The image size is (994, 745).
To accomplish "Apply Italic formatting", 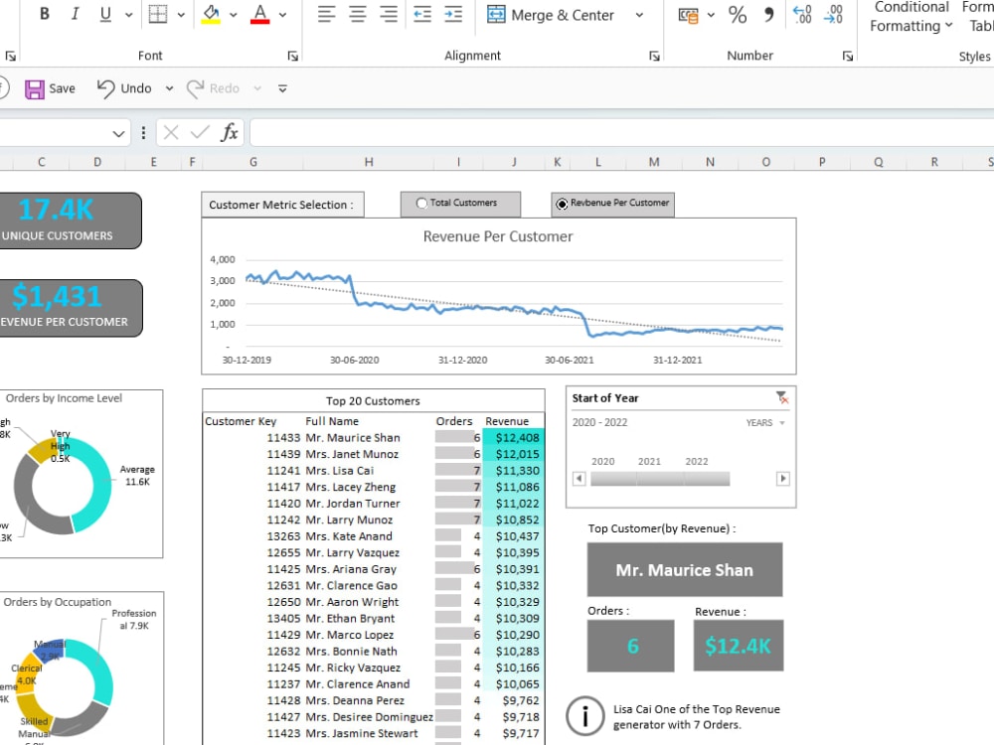I will (75, 14).
